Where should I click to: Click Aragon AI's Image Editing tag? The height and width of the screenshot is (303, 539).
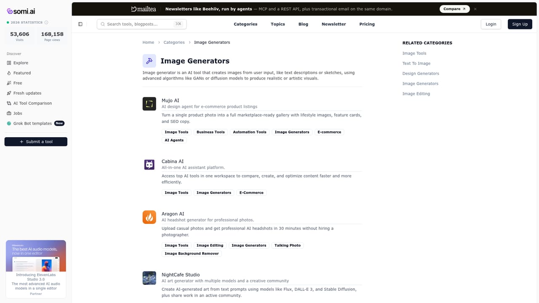pyautogui.click(x=210, y=245)
